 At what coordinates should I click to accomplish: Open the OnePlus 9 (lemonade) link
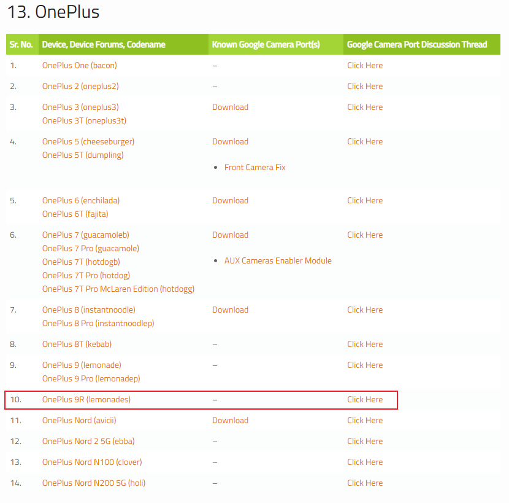pos(82,365)
